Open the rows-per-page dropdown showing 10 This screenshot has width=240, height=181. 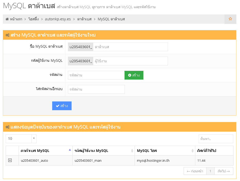coord(21,139)
